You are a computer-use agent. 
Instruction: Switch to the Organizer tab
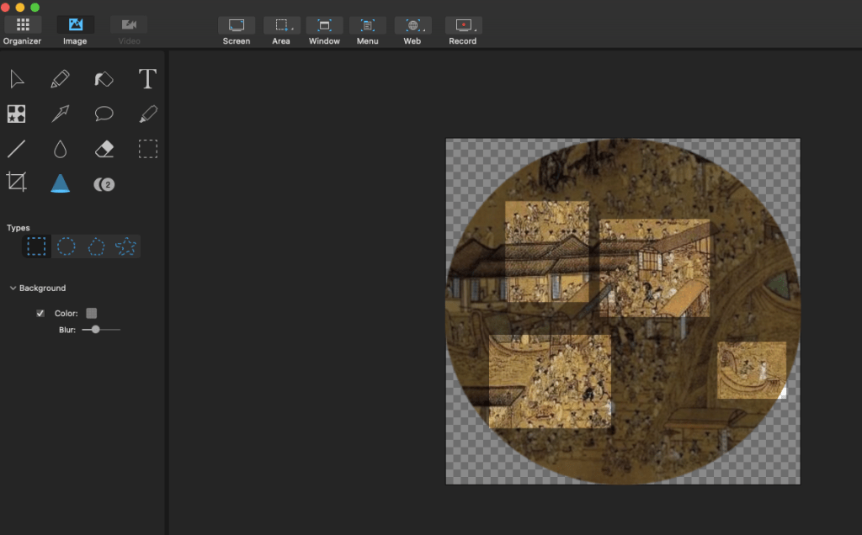(22, 26)
